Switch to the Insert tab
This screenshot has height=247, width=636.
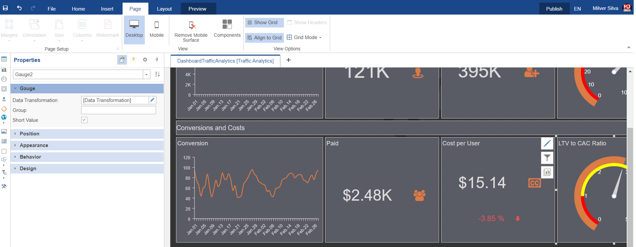(107, 9)
